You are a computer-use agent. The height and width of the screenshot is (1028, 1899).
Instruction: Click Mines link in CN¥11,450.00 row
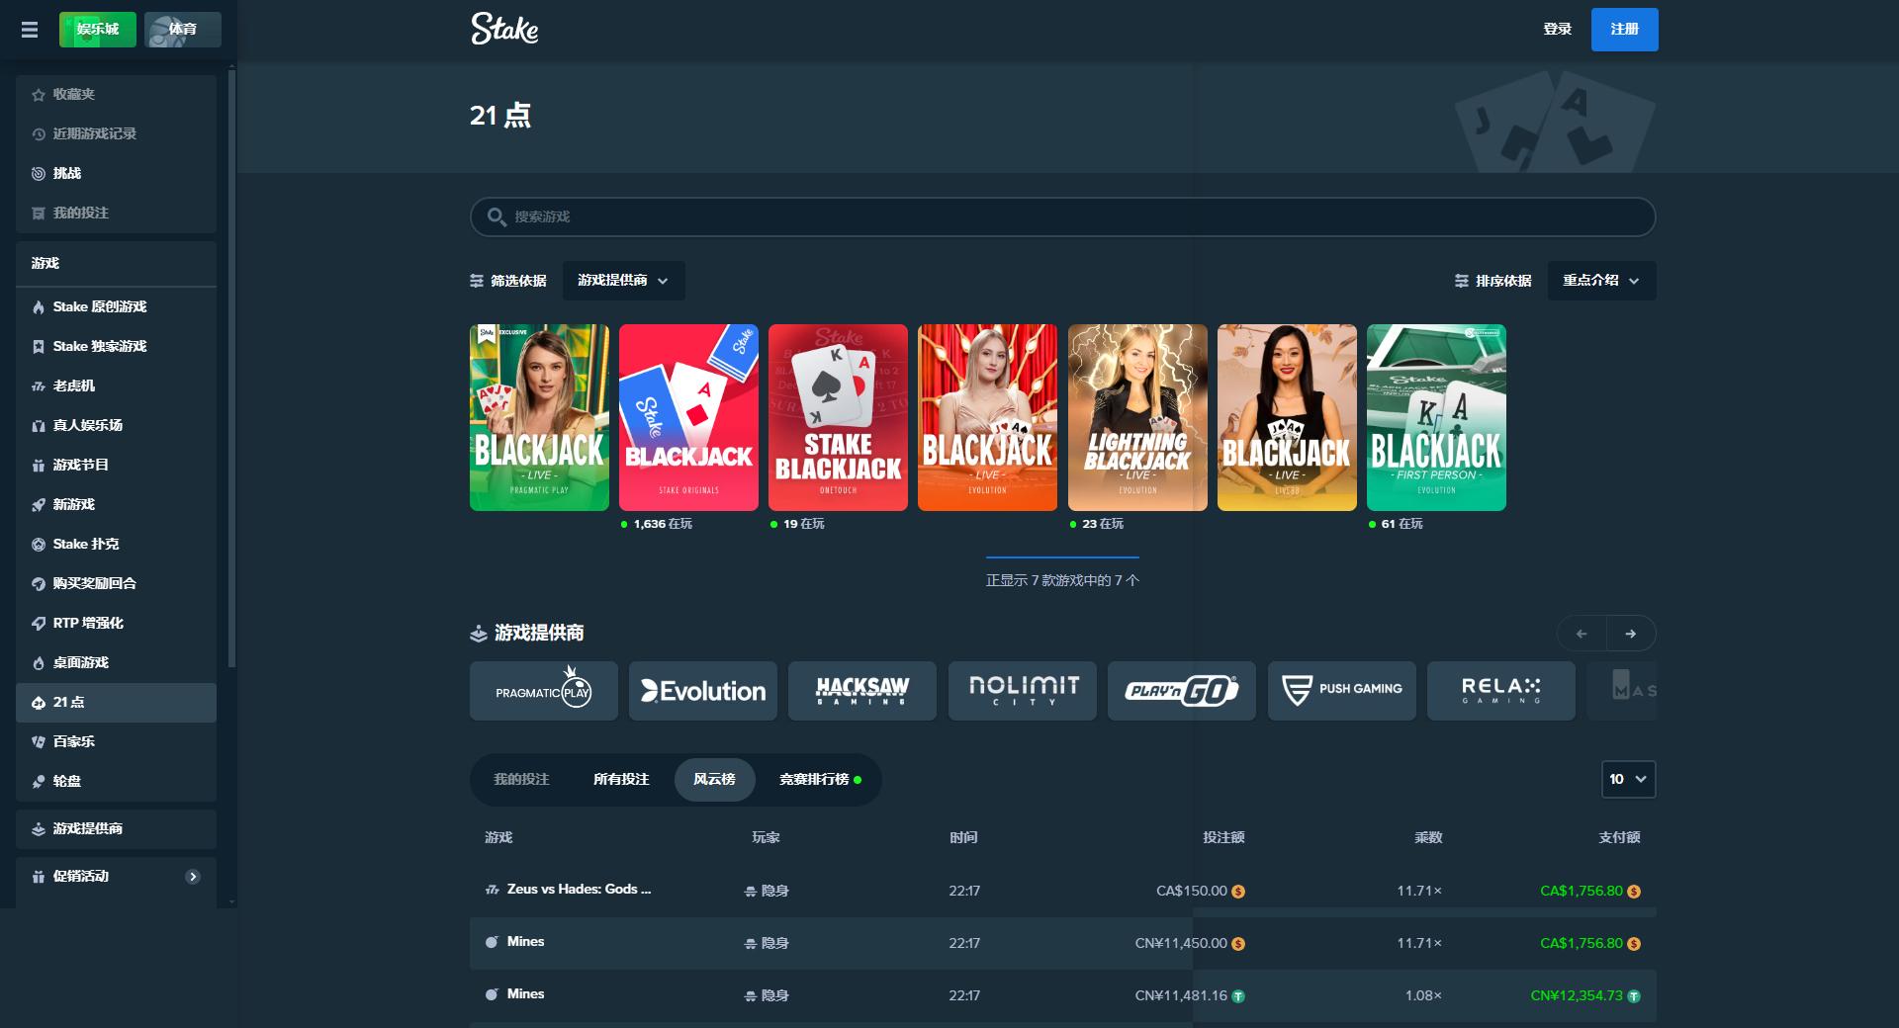525,942
